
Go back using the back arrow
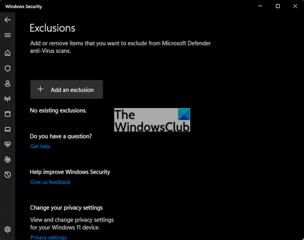[7, 20]
